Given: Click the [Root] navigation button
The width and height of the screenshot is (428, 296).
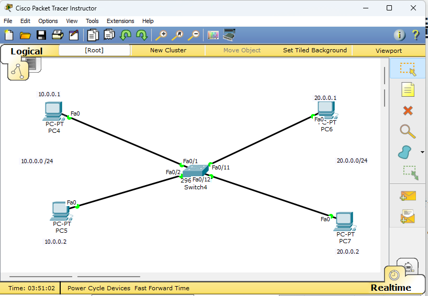Looking at the screenshot, I should (x=94, y=50).
